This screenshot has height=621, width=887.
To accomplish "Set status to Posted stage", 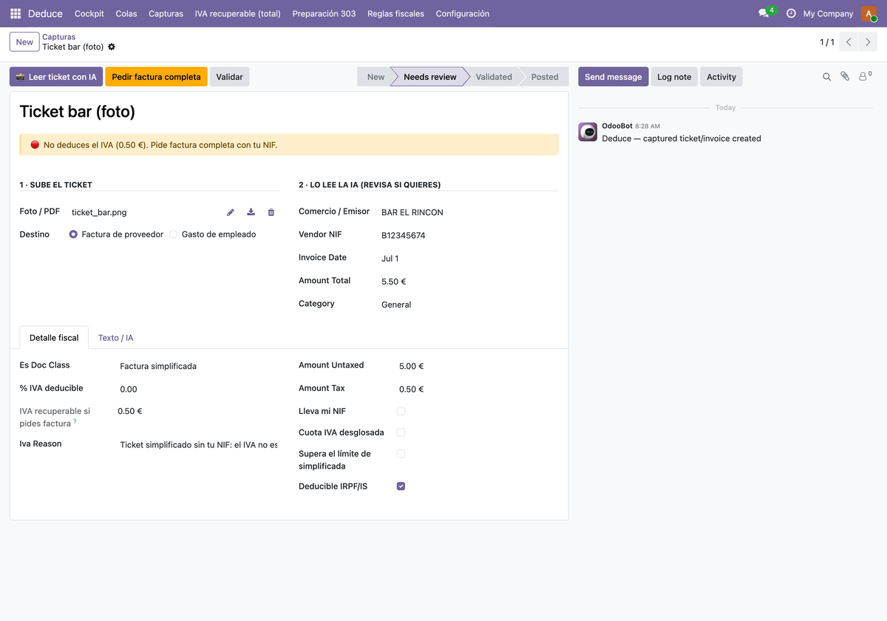I will coord(545,77).
